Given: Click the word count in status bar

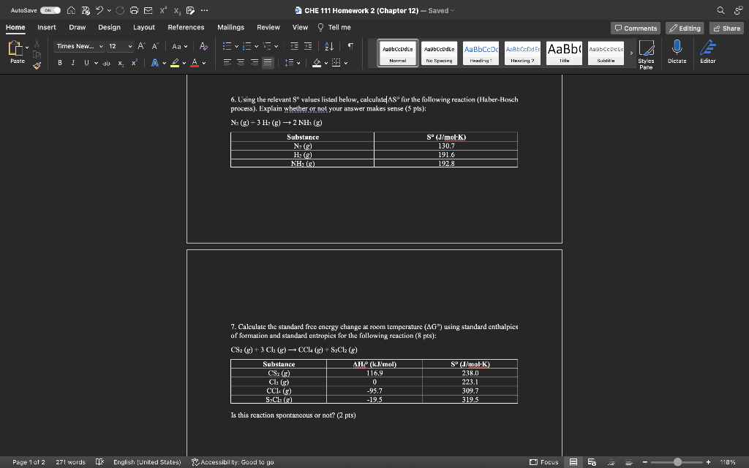Looking at the screenshot, I should 70,462.
